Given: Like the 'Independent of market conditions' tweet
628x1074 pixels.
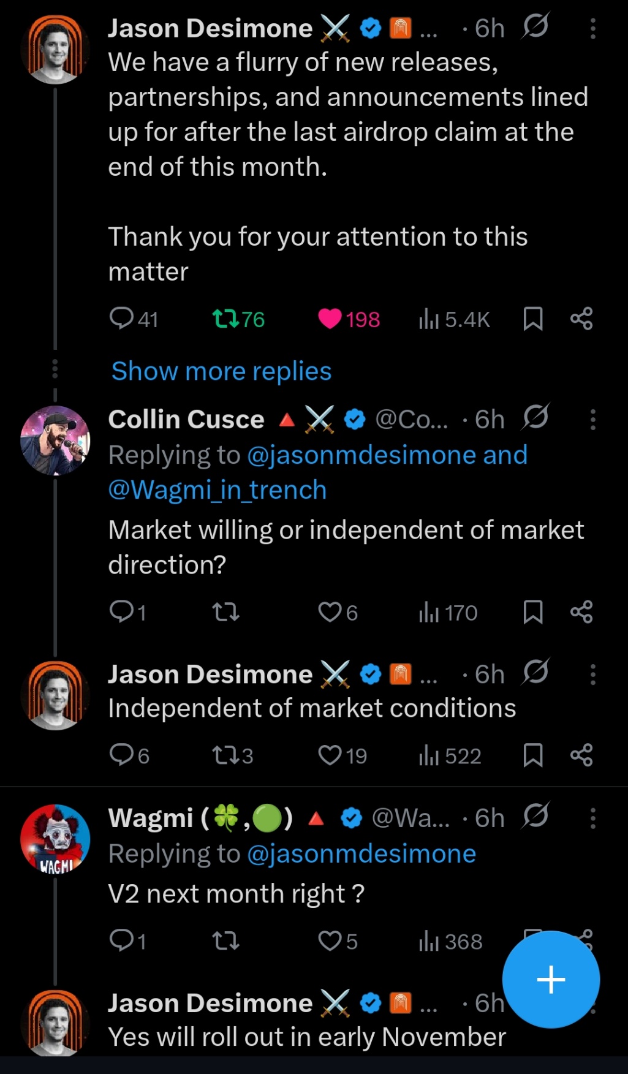Looking at the screenshot, I should 330,755.
